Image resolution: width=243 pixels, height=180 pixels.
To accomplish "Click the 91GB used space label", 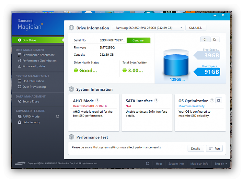I will click(x=207, y=72).
